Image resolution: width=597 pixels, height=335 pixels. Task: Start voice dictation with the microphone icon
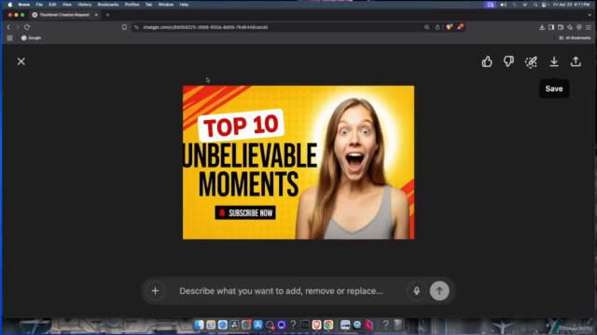click(x=417, y=291)
